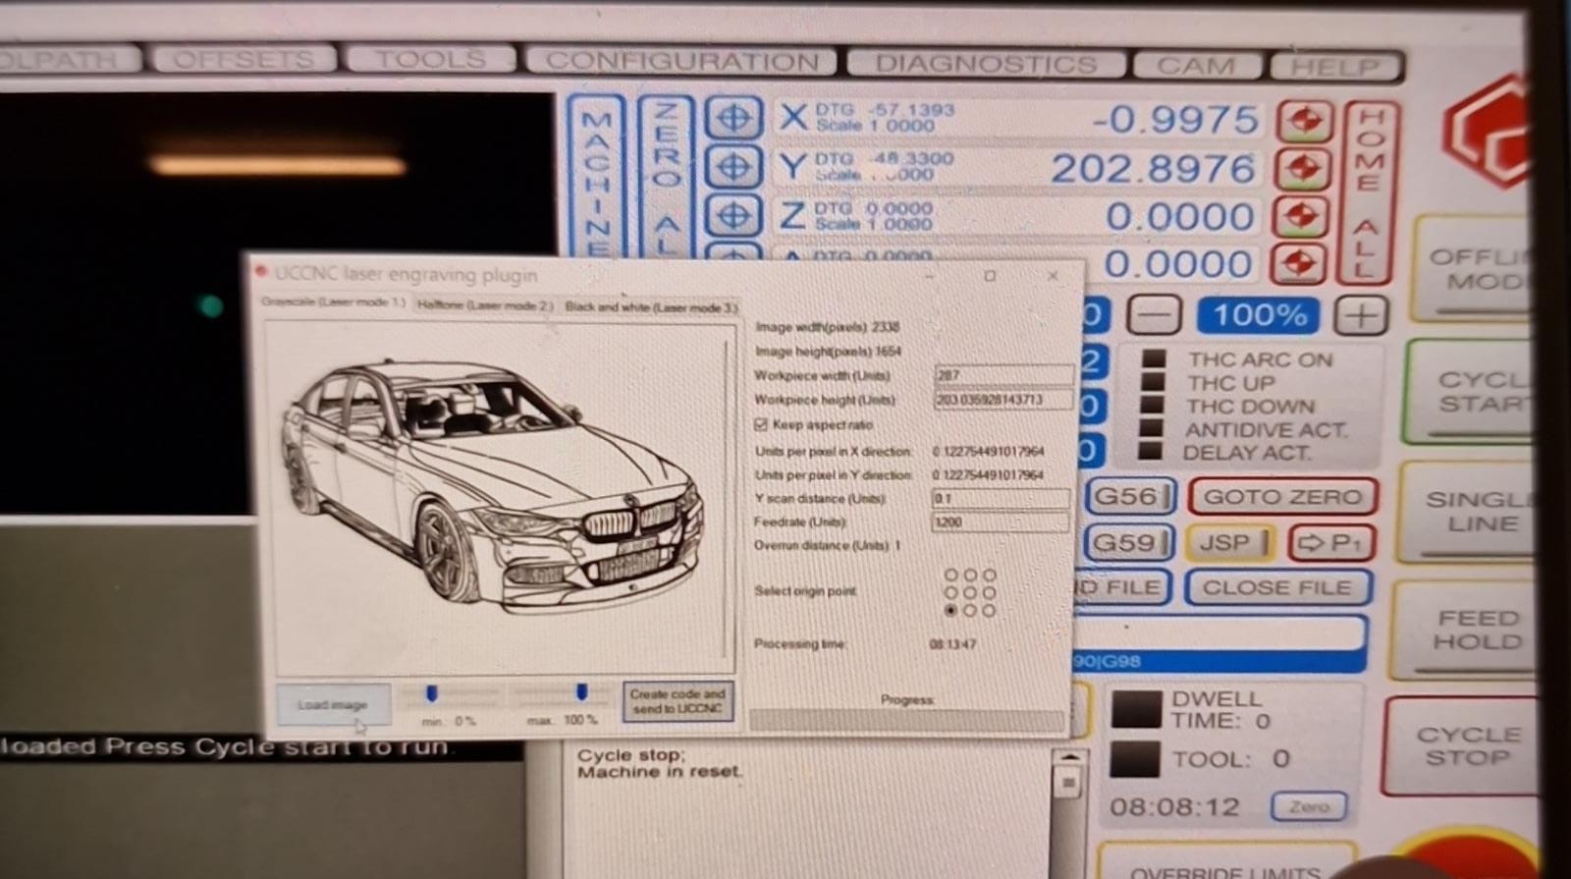
Task: Click the MACHINE coordinates vertical button
Action: click(596, 177)
